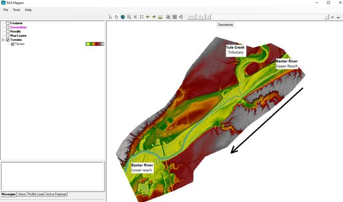
Task: Click the Terrain color ramp swatch
Action: 95,44
